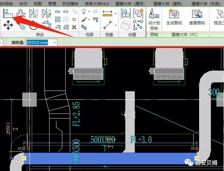Expand the Hide in View dropdown arrow
The width and height of the screenshot is (224, 171).
click(x=89, y=11)
